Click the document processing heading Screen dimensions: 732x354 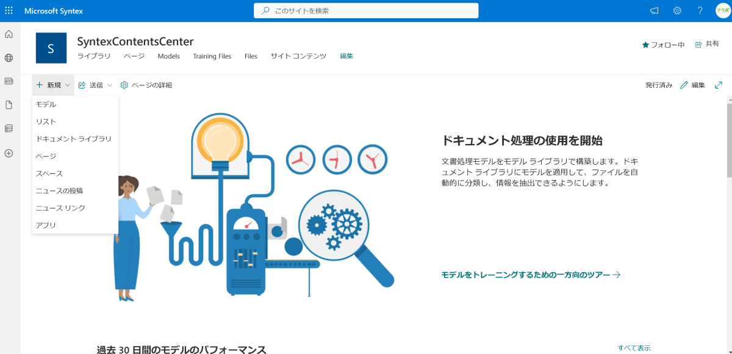tap(522, 140)
